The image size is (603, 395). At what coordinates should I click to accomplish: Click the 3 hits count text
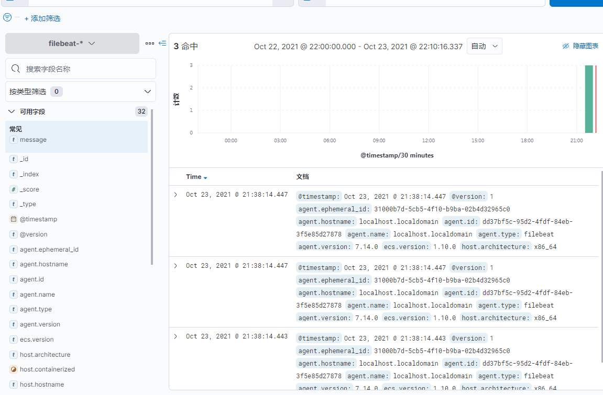pyautogui.click(x=186, y=47)
